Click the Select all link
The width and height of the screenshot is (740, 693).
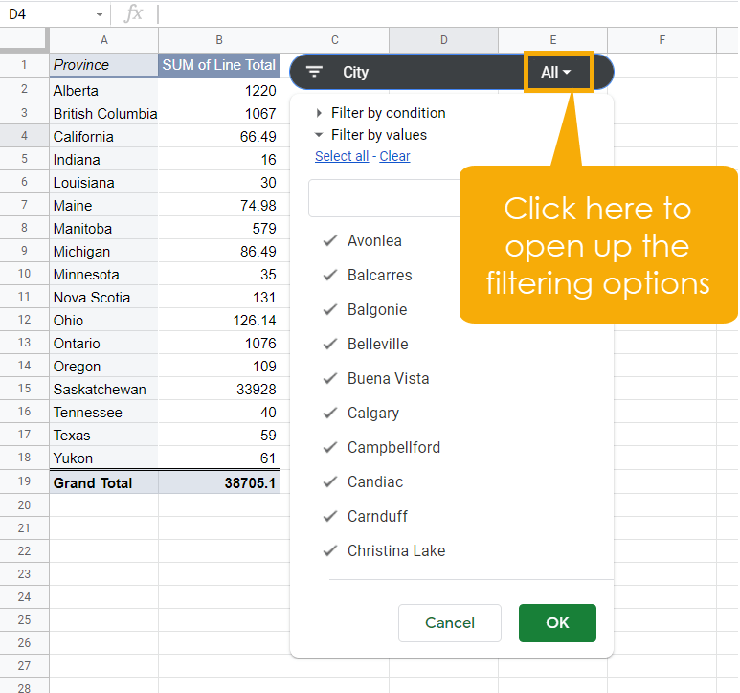click(342, 156)
